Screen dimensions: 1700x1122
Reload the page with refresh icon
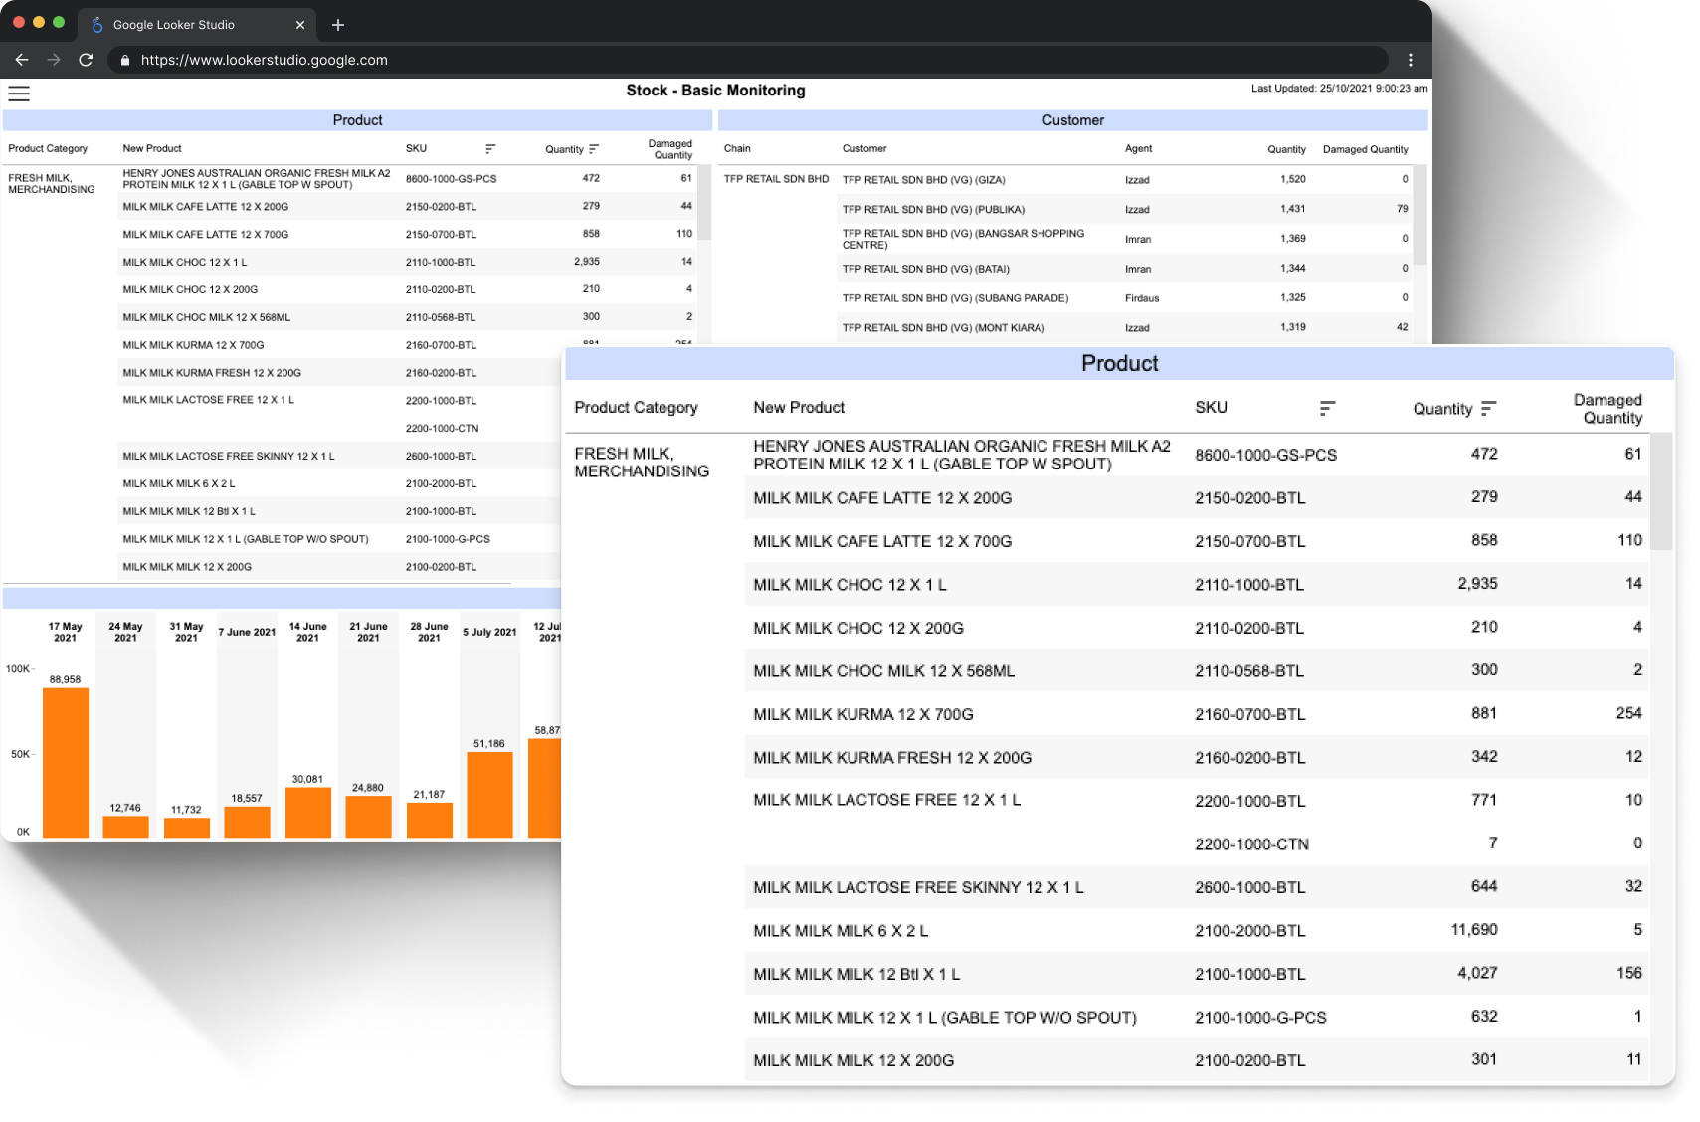tap(86, 60)
